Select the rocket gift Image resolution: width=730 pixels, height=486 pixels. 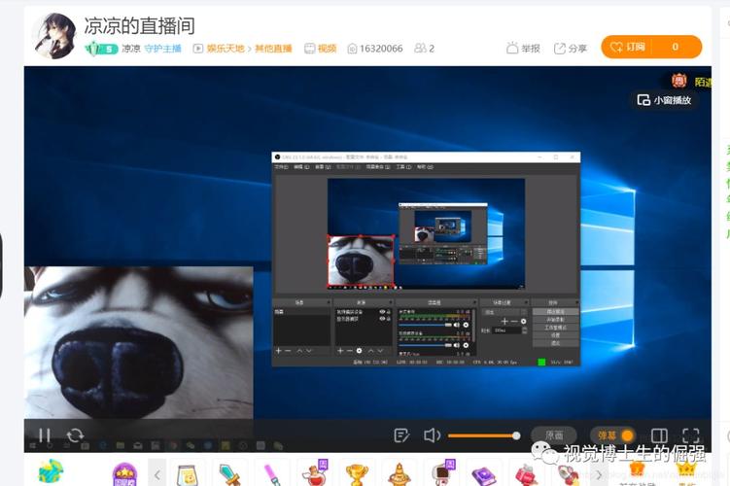(569, 475)
